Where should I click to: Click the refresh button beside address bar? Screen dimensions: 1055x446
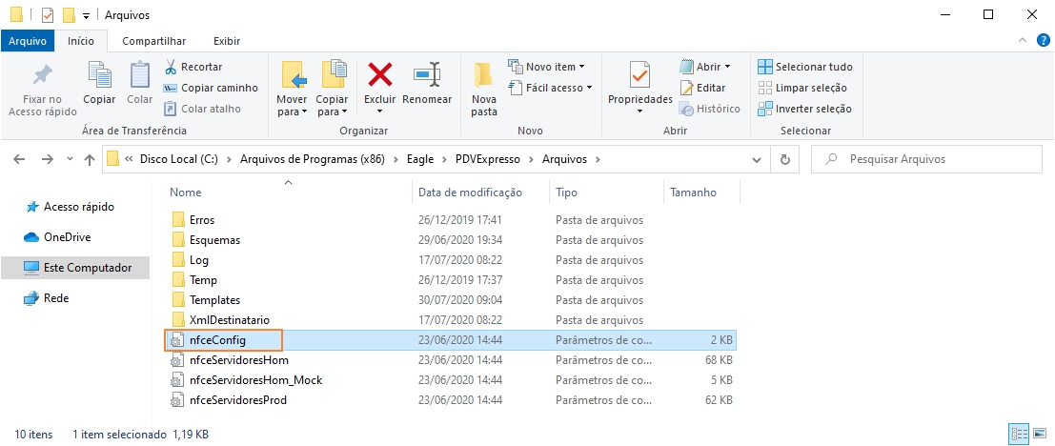[x=784, y=159]
